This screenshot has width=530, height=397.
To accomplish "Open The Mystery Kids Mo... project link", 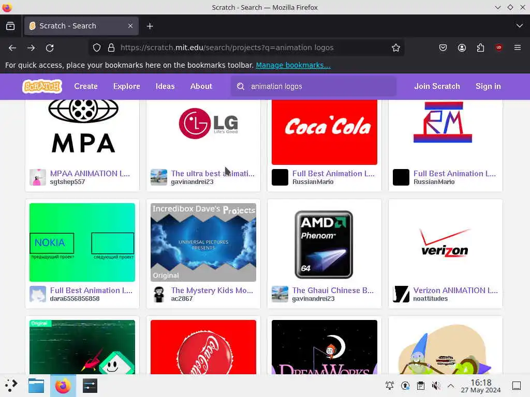I will tap(212, 291).
